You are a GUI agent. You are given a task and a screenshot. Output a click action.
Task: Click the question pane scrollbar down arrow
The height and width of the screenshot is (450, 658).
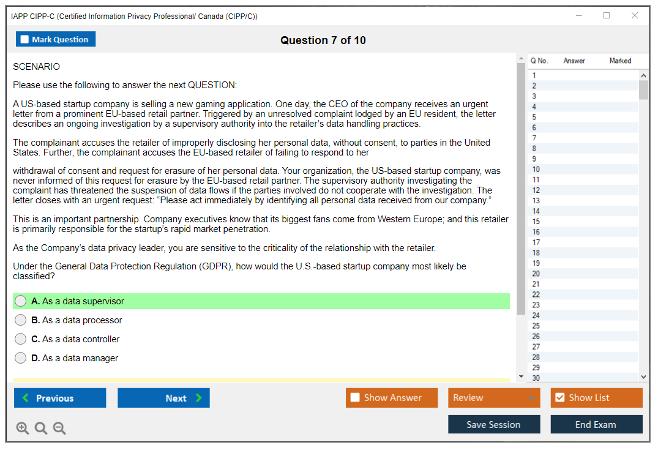coord(522,377)
